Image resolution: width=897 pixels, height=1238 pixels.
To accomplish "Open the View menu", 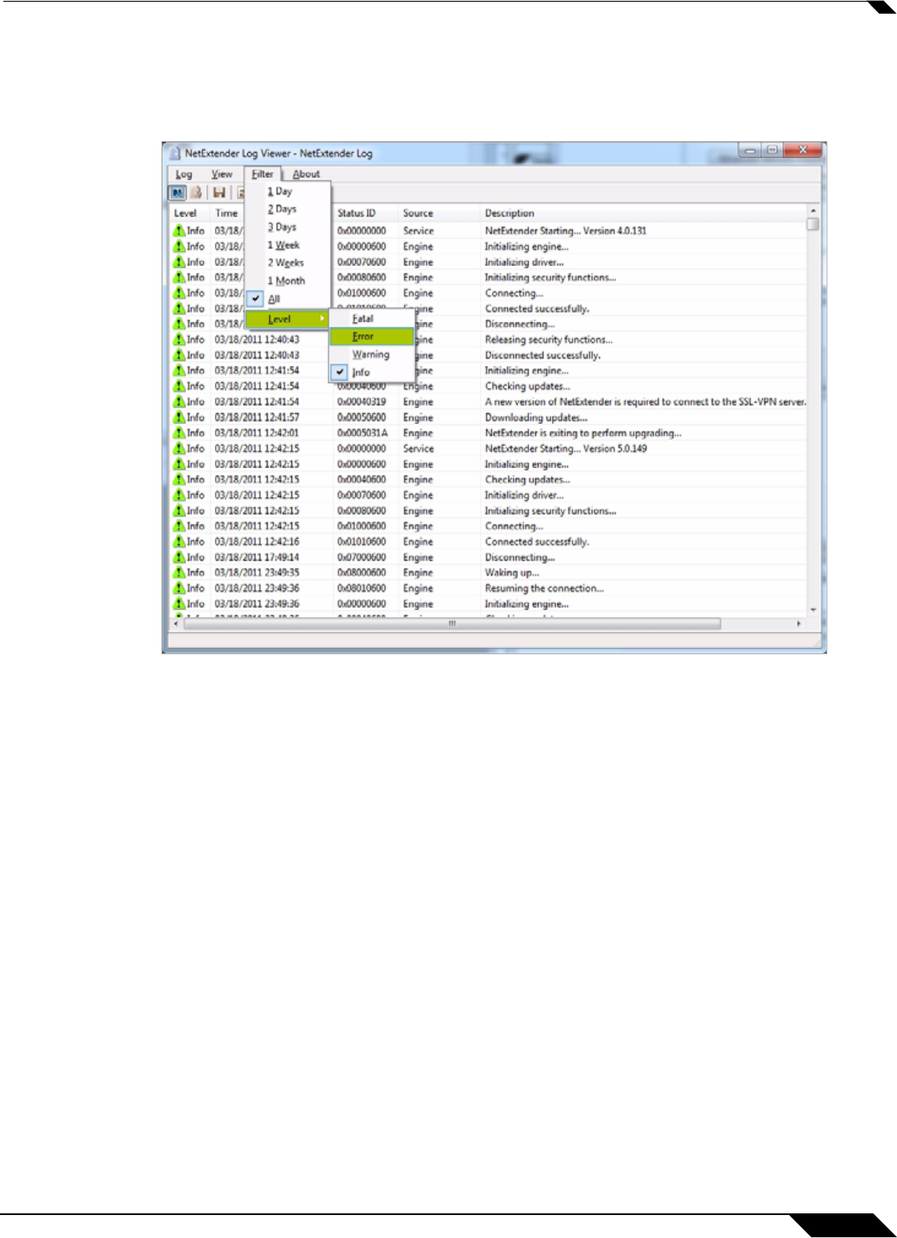I will point(222,174).
